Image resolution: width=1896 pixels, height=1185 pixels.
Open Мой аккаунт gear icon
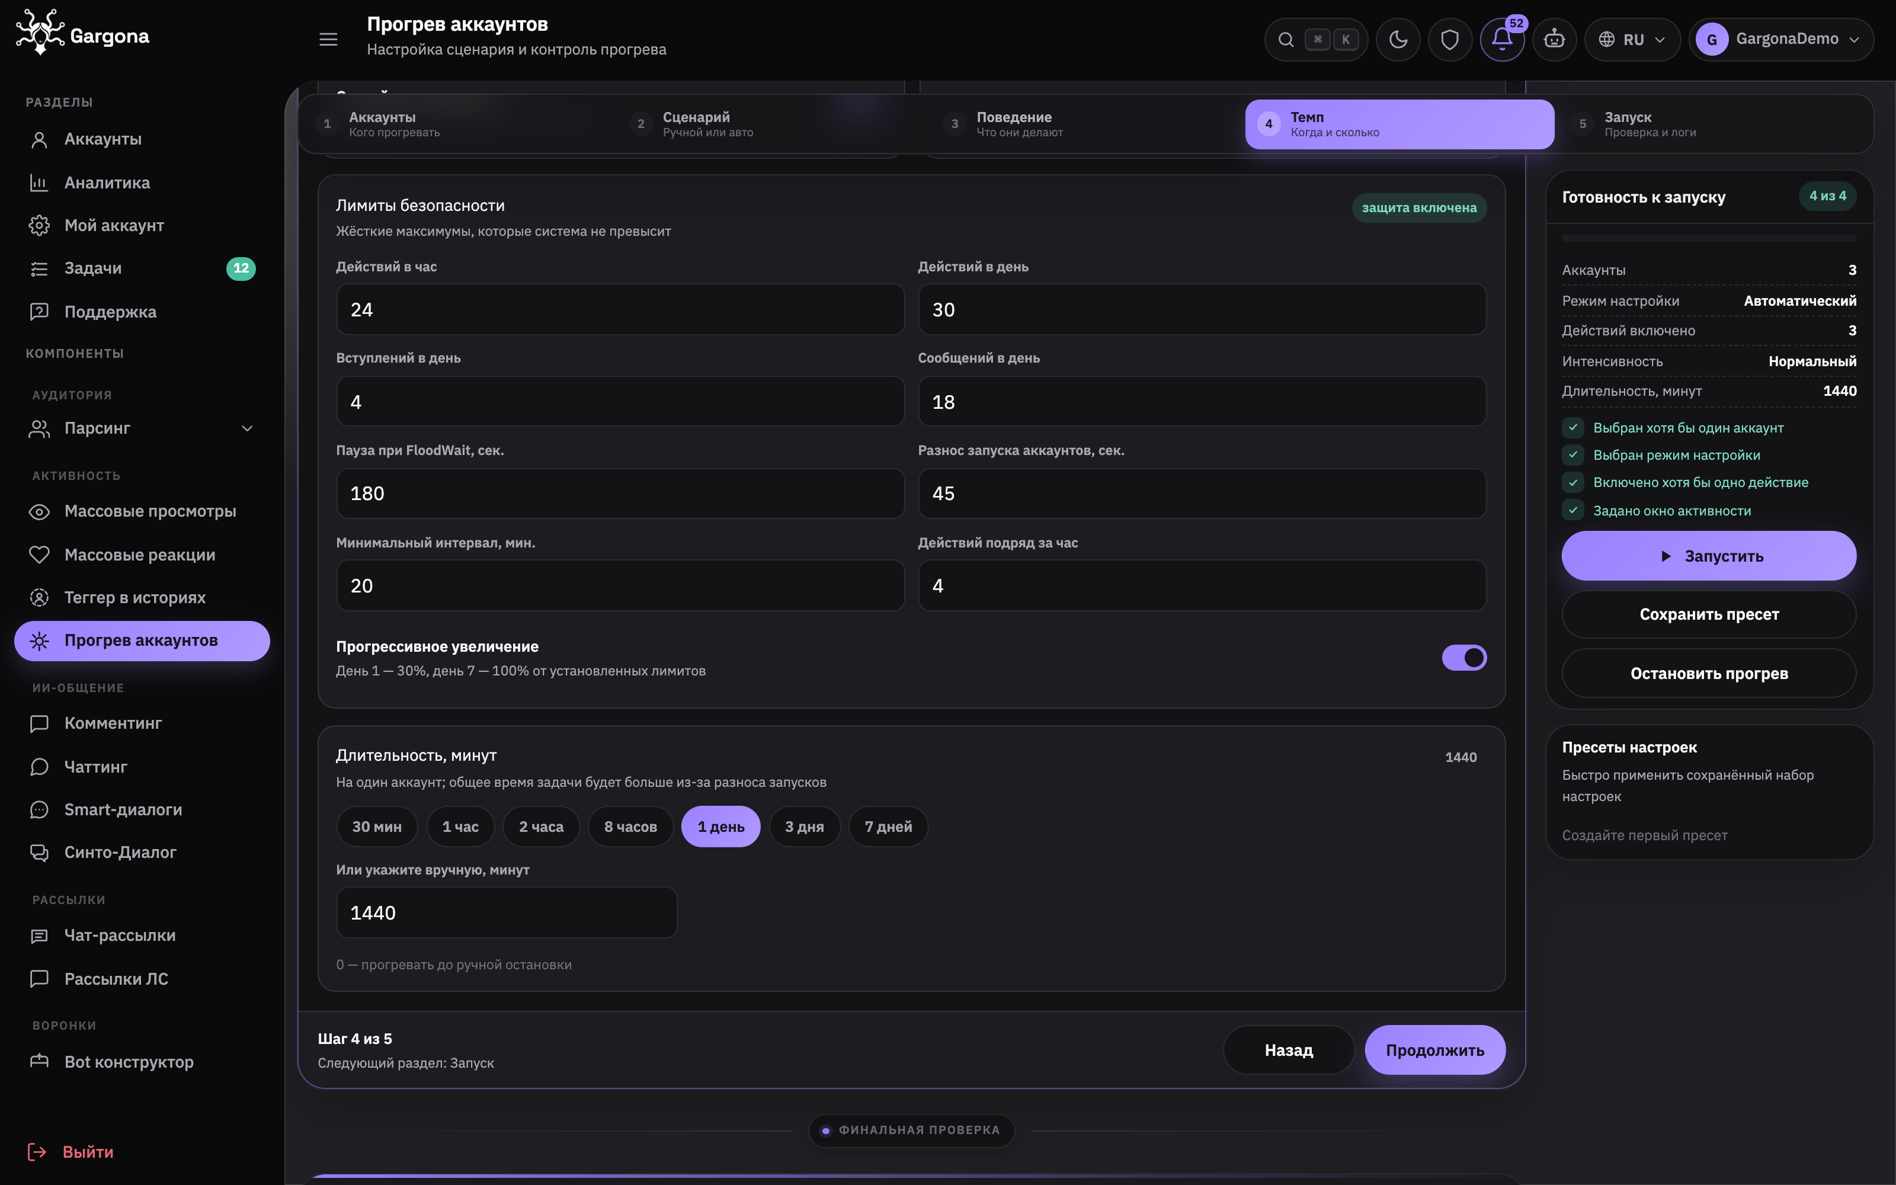click(39, 226)
